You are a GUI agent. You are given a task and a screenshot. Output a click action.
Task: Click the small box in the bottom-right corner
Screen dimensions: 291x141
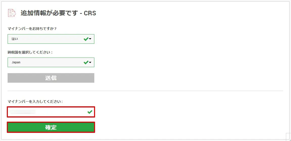pos(288,137)
